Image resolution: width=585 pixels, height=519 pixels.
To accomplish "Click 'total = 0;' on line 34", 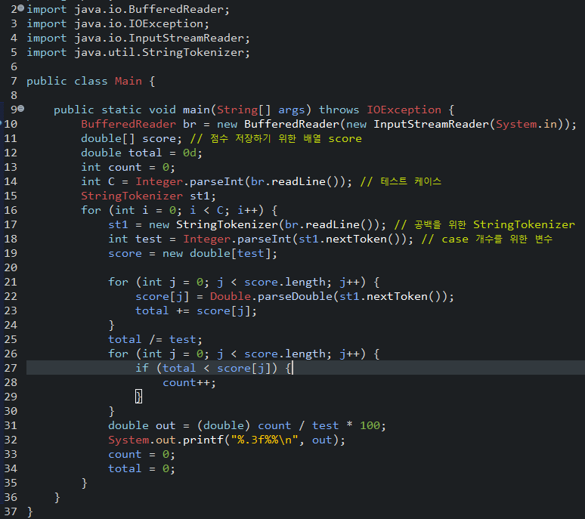I will tap(141, 468).
